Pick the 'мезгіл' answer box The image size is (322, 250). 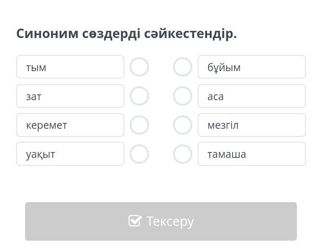(x=251, y=125)
